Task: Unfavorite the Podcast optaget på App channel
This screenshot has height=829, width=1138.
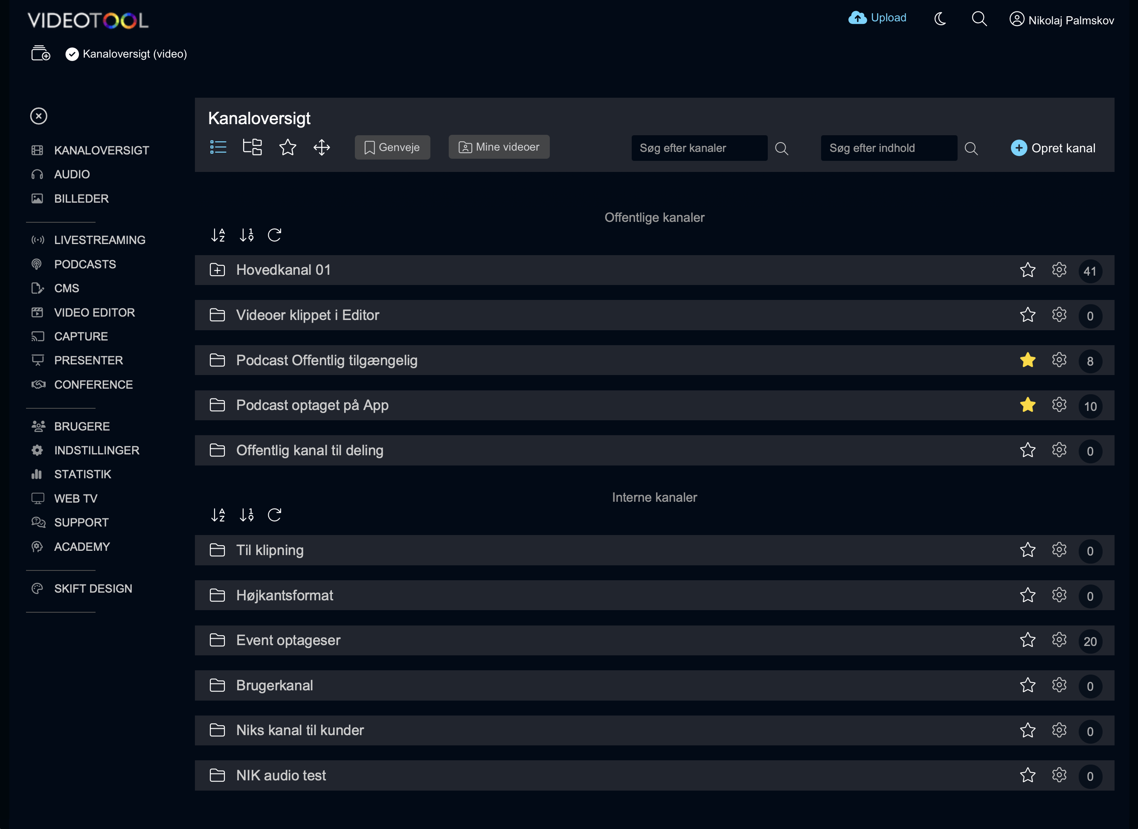Action: [1028, 404]
